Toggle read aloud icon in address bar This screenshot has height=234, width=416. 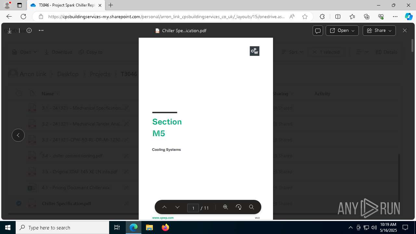pyautogui.click(x=292, y=17)
